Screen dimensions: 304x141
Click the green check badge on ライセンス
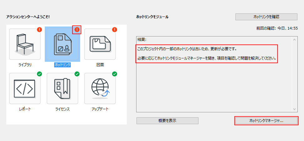[x=77, y=74]
